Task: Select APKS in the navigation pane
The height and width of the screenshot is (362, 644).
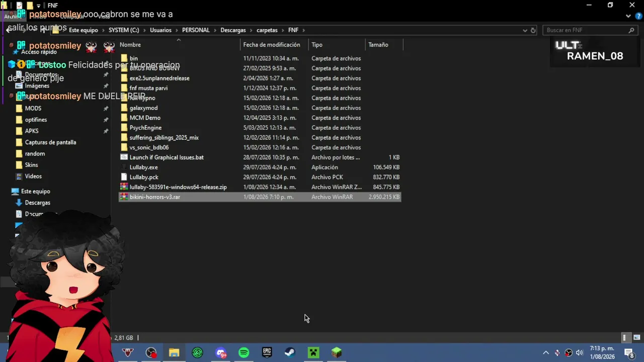Action: (x=32, y=131)
